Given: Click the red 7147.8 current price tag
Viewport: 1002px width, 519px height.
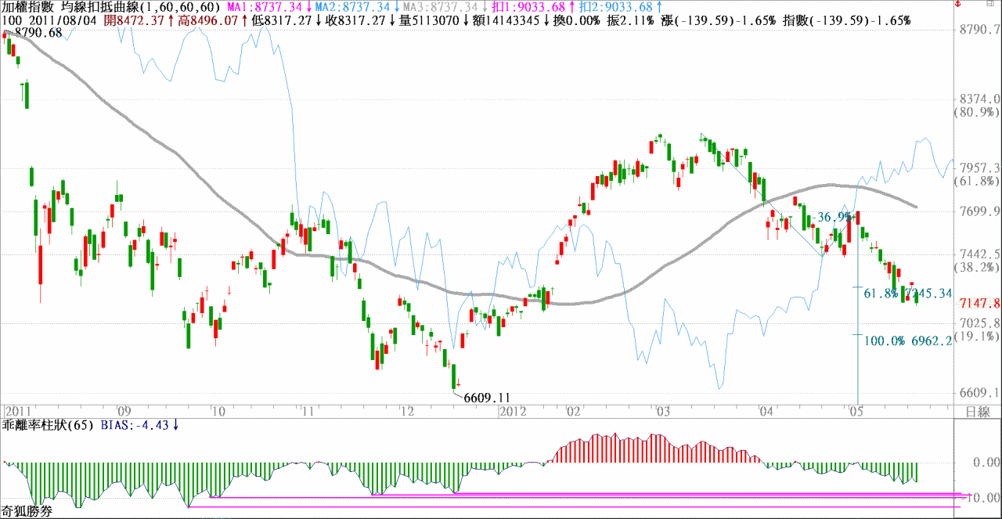Looking at the screenshot, I should coord(982,303).
